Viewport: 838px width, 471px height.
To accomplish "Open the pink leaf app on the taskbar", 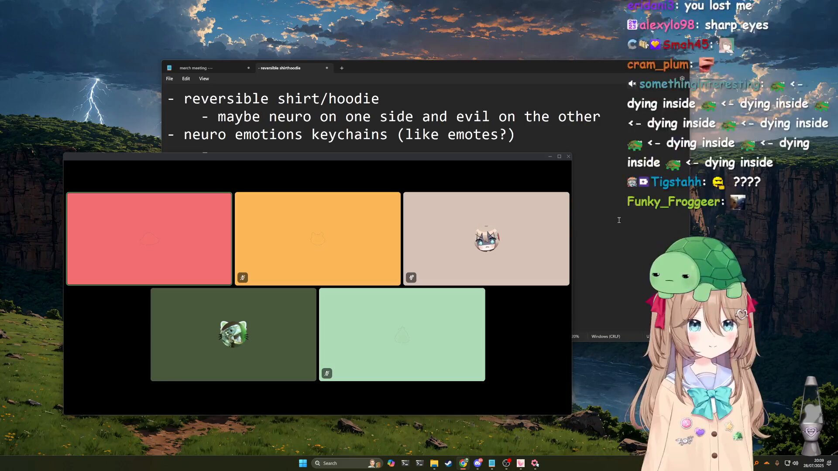I will click(521, 463).
